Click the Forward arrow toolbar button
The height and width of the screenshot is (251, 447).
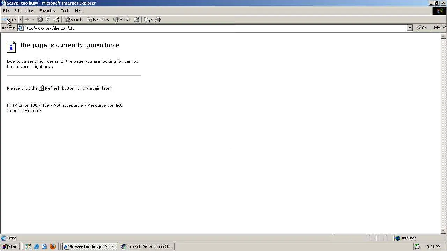pyautogui.click(x=27, y=20)
